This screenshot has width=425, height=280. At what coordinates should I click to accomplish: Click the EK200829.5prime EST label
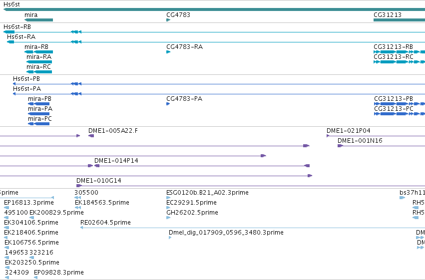pos(56,213)
